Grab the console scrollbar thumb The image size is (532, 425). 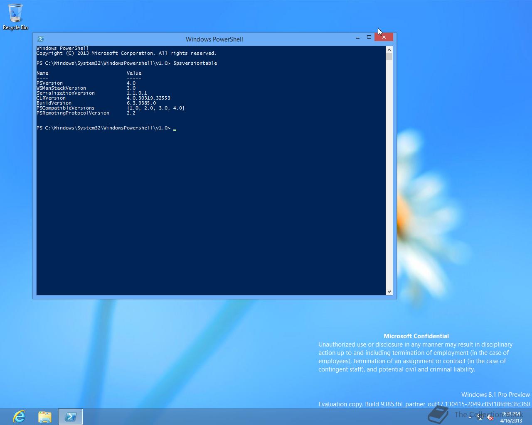point(389,57)
